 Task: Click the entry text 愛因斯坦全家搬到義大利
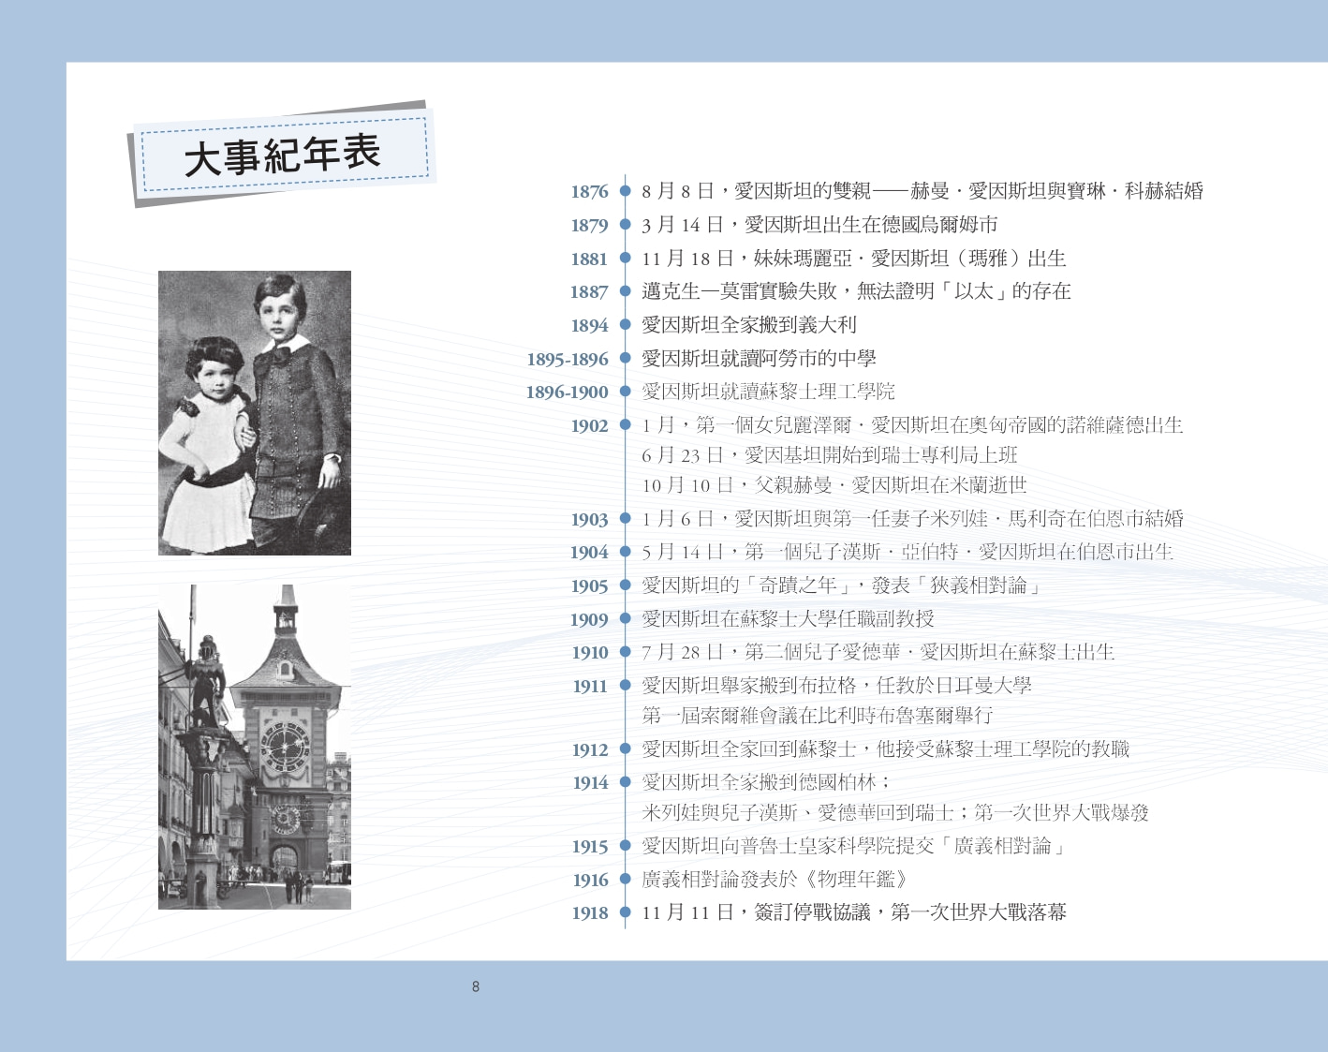point(749,325)
